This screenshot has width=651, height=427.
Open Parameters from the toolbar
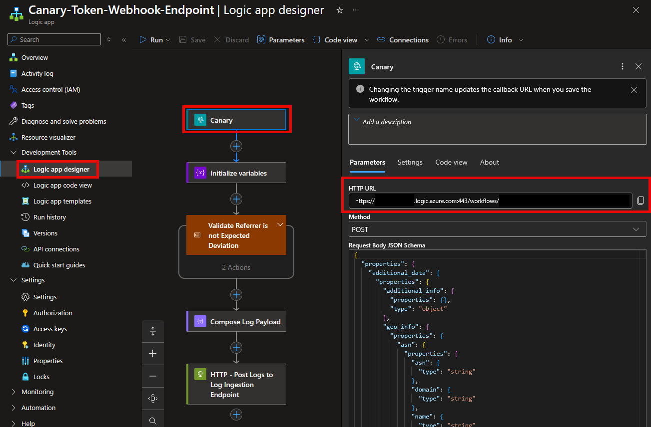point(281,40)
